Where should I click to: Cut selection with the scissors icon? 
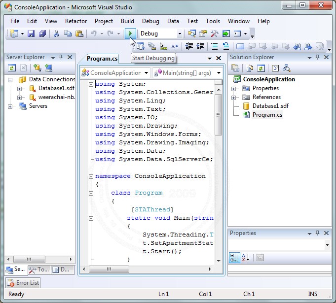(56, 34)
